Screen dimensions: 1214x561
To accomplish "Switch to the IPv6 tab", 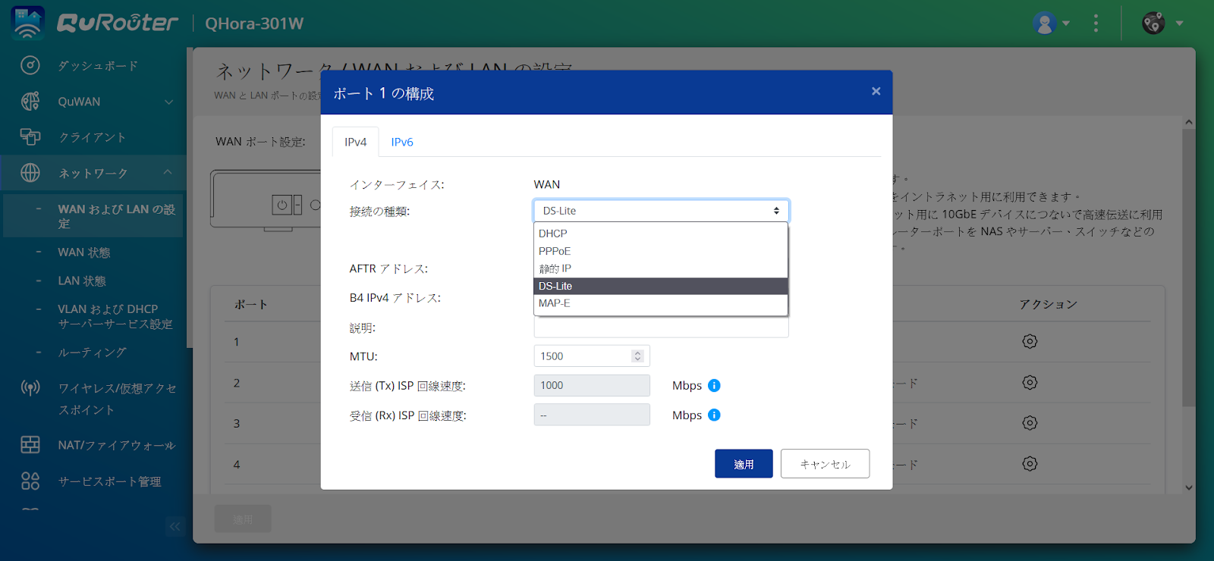I will [x=402, y=143].
